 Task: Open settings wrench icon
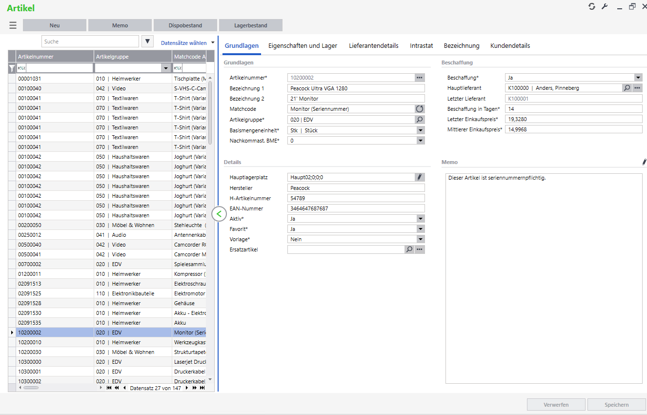[x=605, y=6]
